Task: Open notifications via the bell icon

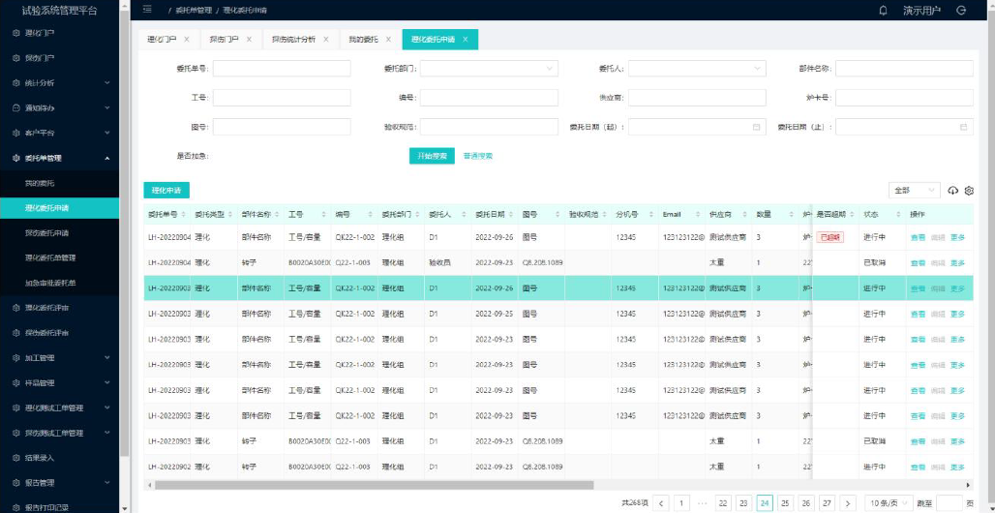Action: pos(883,10)
